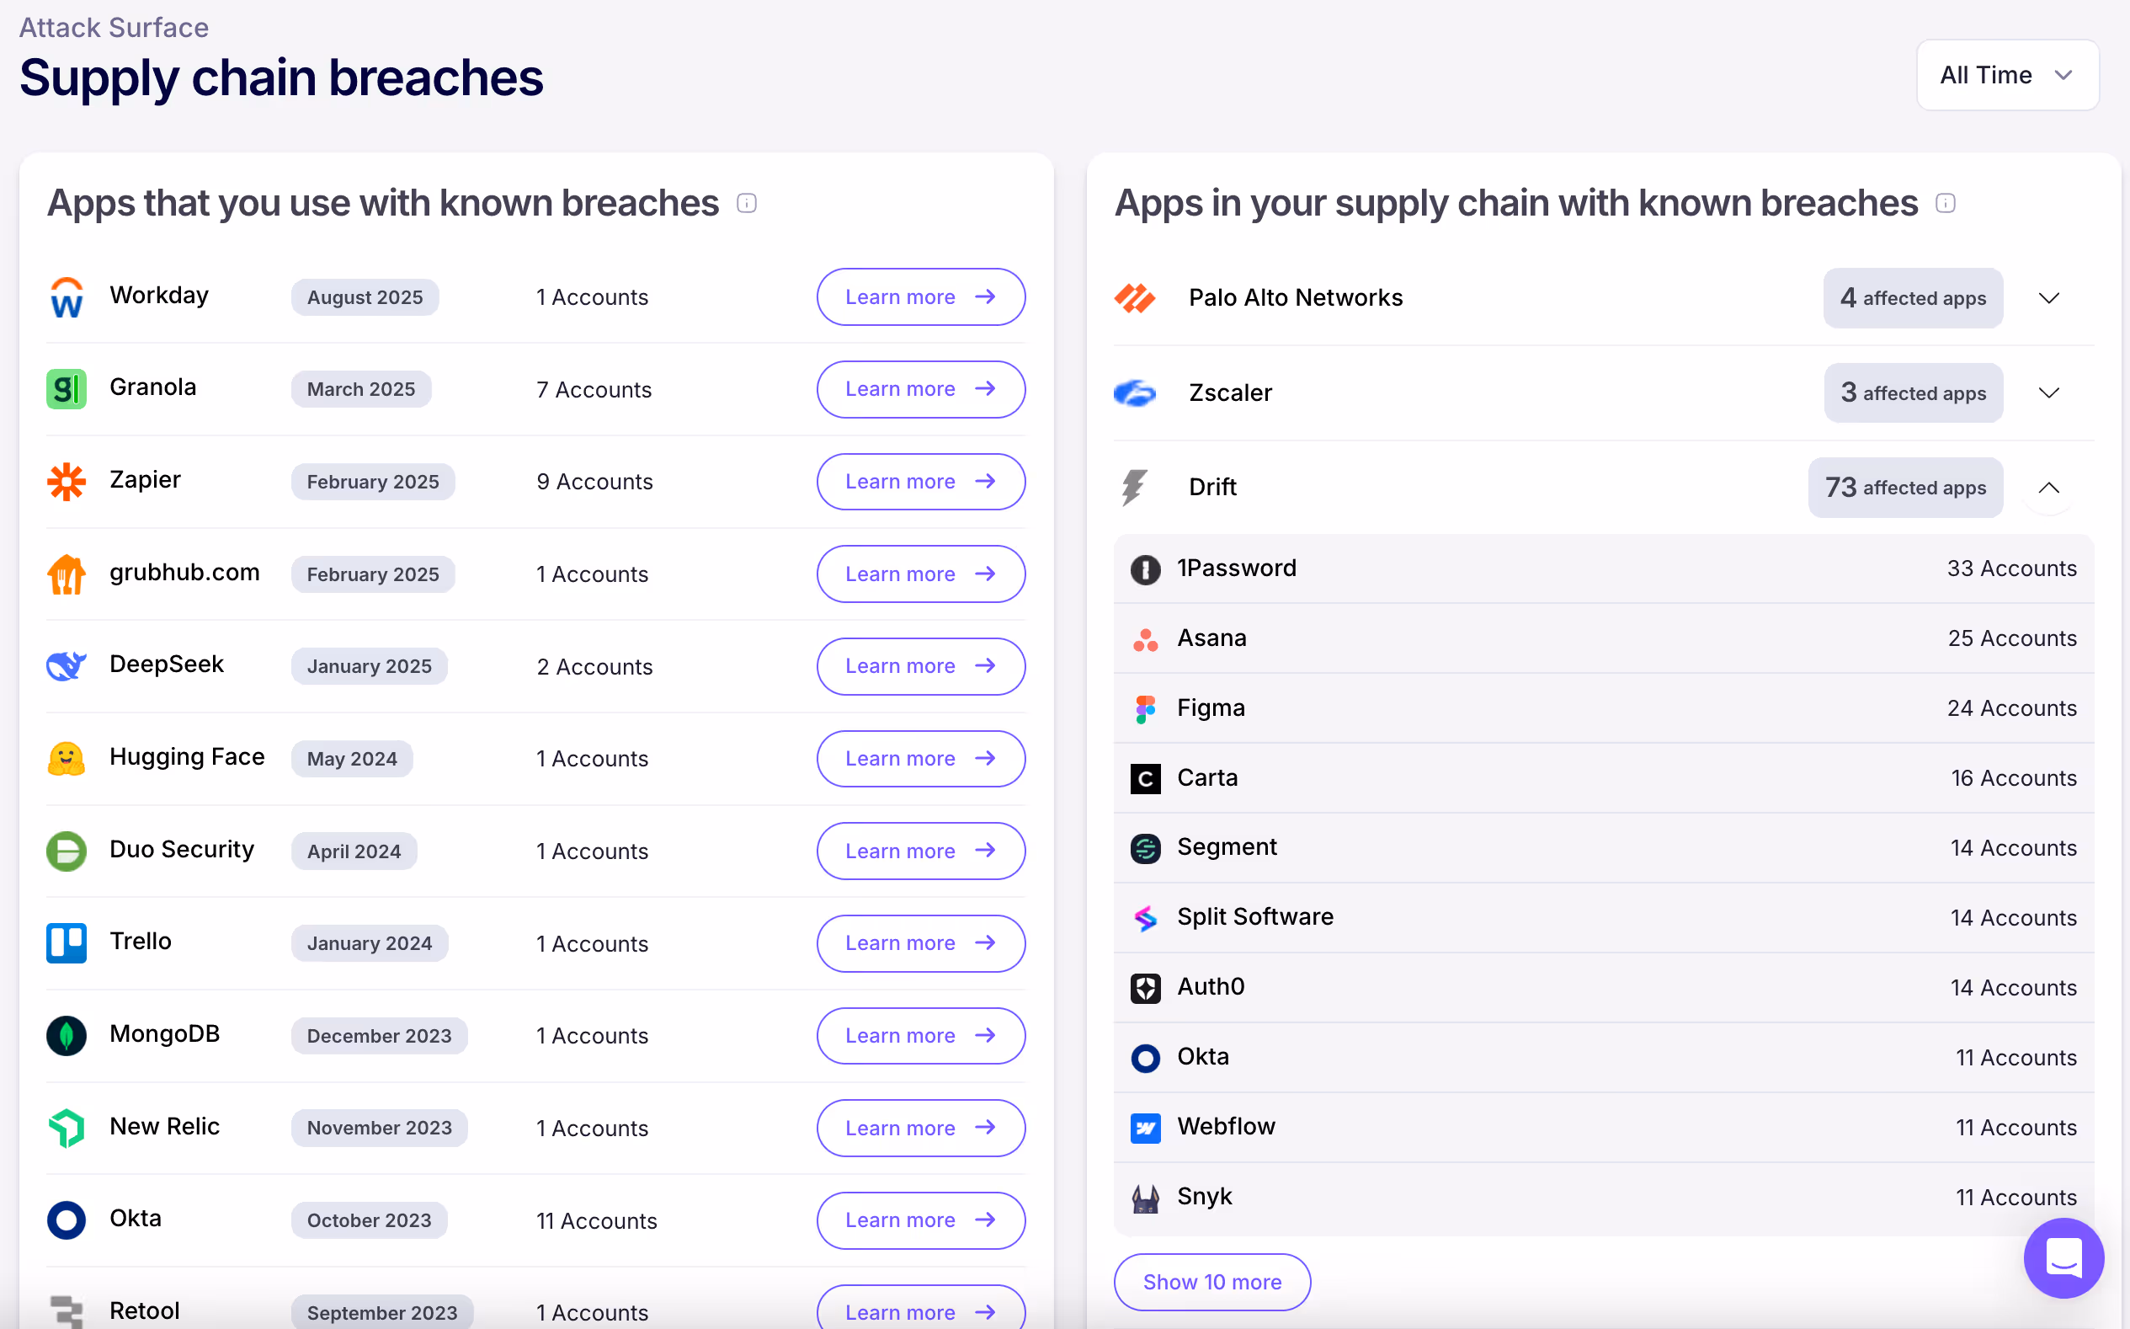Expand the Palo Alto Networks row chevron
This screenshot has height=1329, width=2130.
[2048, 298]
